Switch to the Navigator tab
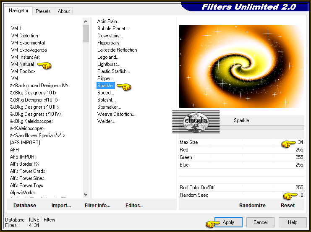This screenshot has width=311, height=232. 18,11
